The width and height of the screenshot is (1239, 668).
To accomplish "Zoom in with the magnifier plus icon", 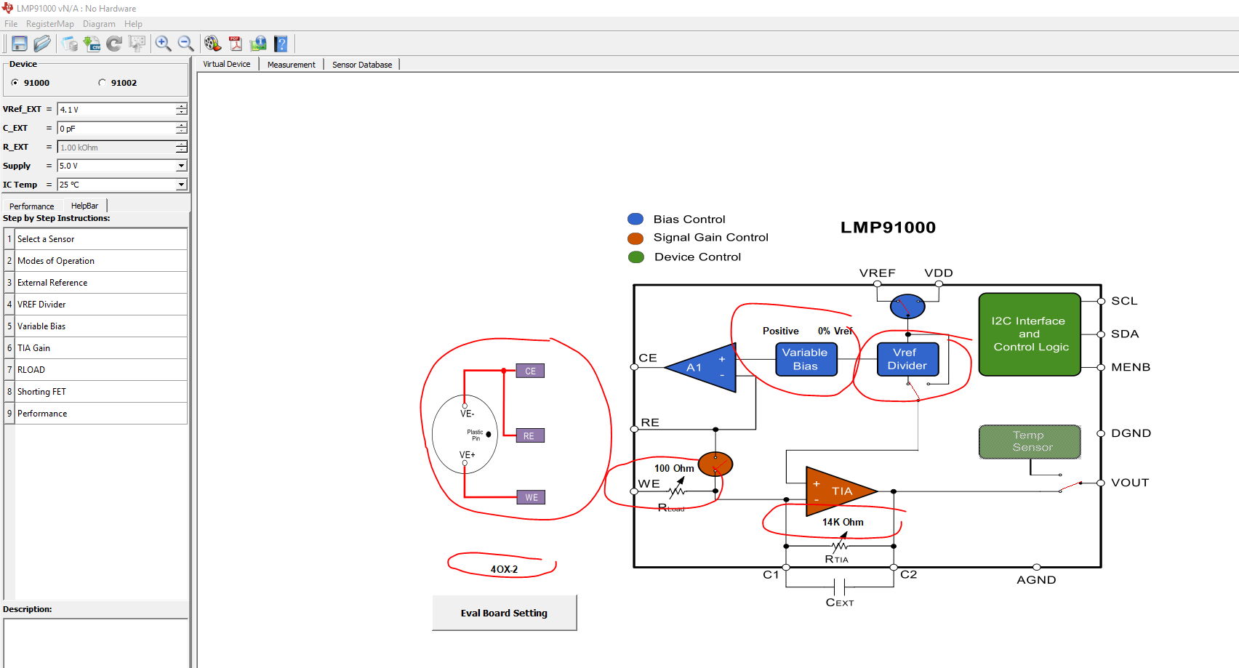I will 164,44.
